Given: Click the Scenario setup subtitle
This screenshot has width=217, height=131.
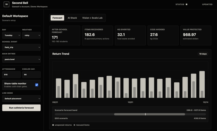Looking at the screenshot, I should pyautogui.click(x=9, y=20).
